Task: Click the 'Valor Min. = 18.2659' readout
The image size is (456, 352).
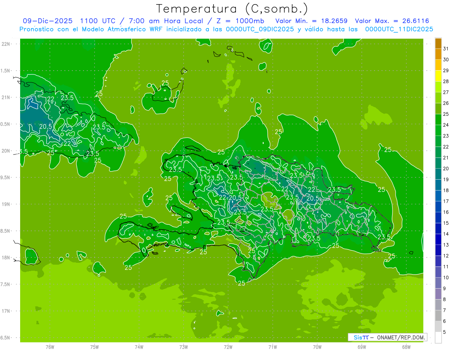Action: coord(311,21)
